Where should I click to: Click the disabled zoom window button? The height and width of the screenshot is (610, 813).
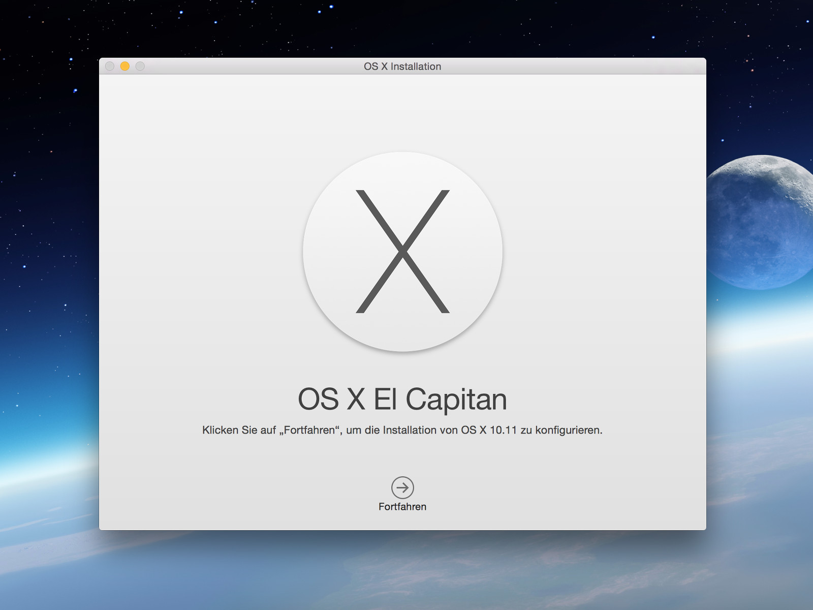point(140,66)
